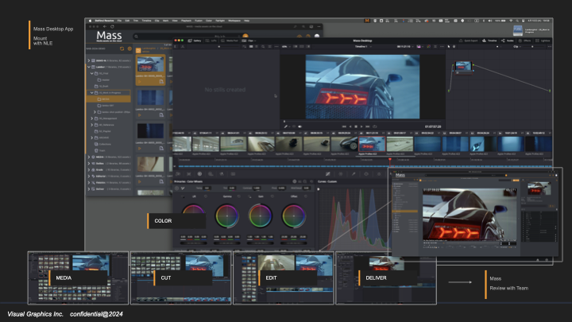
Task: Reset the Offset wheel with its reset icon
Action: click(x=306, y=196)
